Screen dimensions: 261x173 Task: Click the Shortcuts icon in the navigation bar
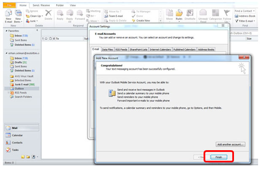pyautogui.click(x=33, y=157)
